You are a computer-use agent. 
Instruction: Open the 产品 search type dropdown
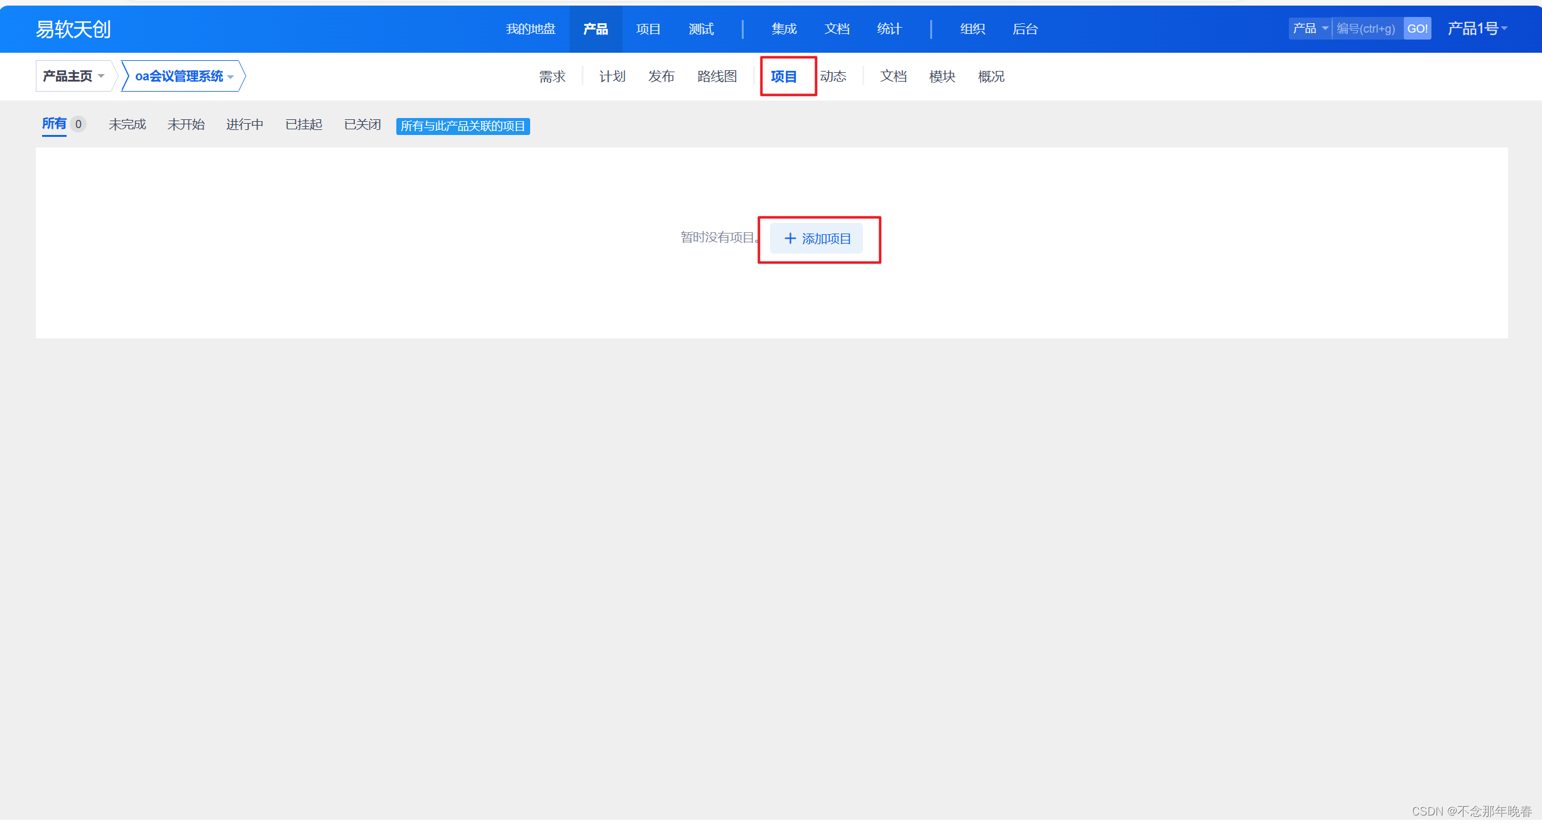(1310, 29)
